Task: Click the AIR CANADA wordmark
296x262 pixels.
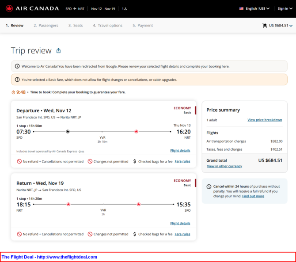Action: (37, 8)
